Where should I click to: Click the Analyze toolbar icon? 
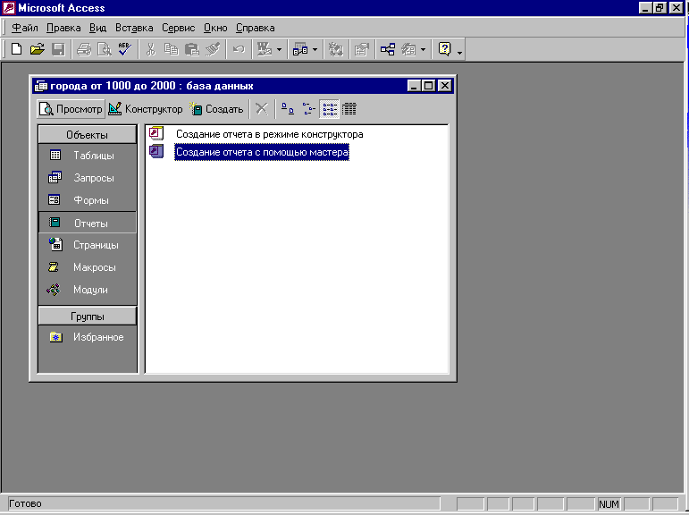[x=300, y=49]
